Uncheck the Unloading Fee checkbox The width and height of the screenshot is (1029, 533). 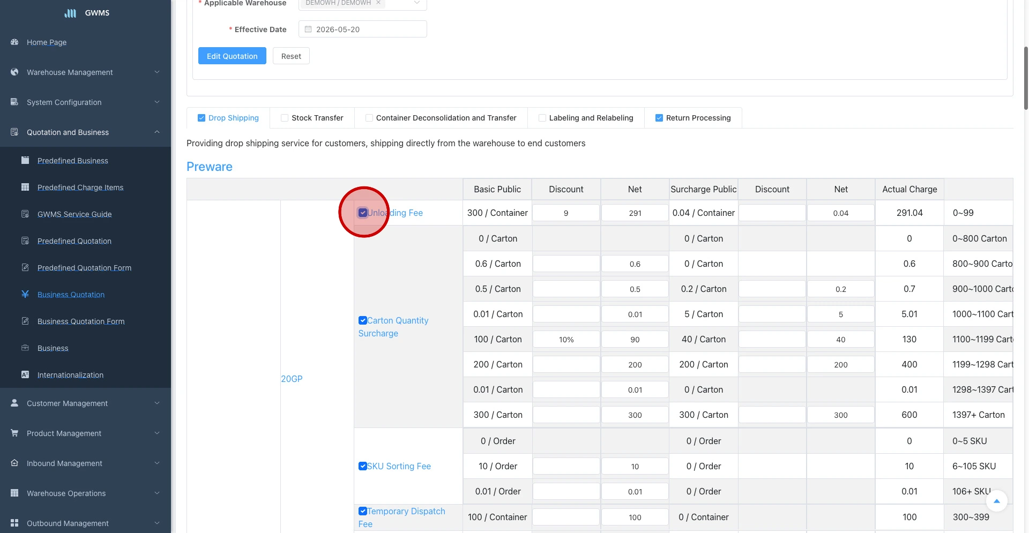tap(363, 213)
